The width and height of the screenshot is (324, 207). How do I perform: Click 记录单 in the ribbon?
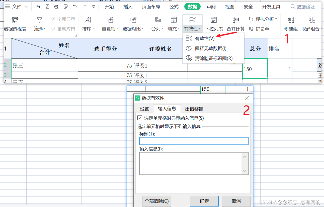(x=259, y=29)
